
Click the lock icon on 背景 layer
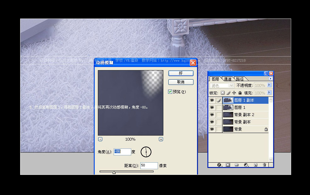point(266,129)
